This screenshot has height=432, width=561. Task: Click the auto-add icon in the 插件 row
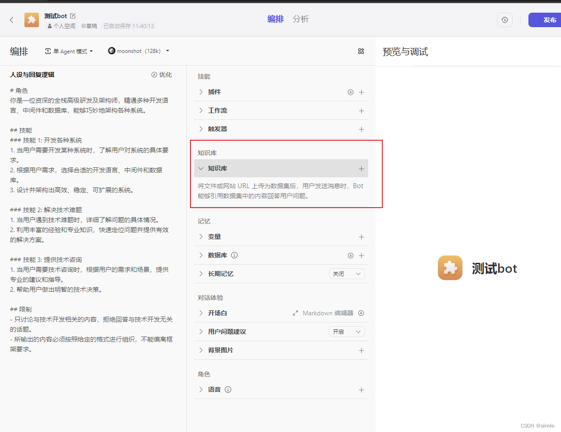(x=351, y=92)
